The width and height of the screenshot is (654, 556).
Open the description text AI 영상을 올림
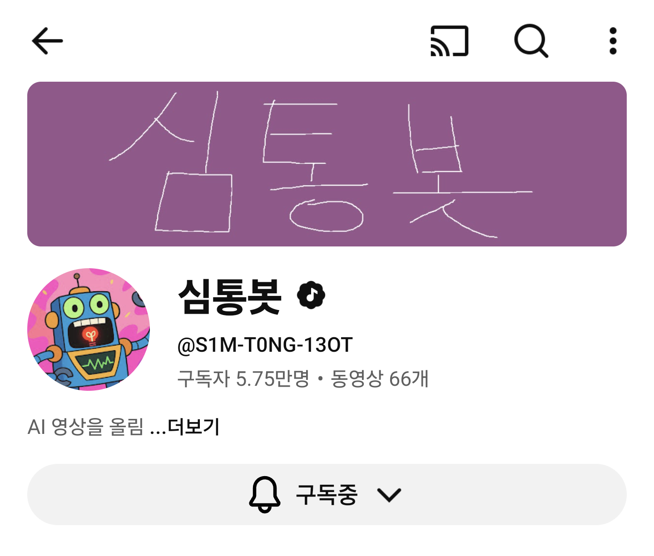(85, 427)
